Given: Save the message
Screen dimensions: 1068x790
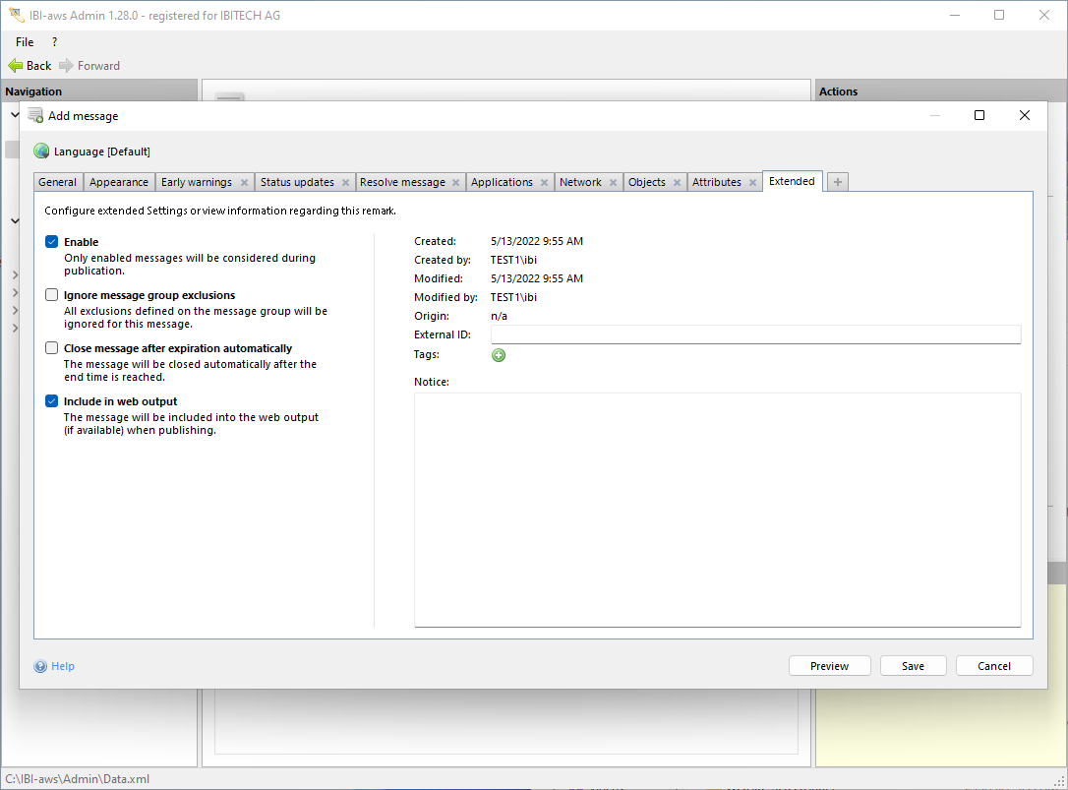Looking at the screenshot, I should (913, 666).
